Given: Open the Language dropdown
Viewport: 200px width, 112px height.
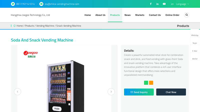Looking at the screenshot, I should [182, 4].
